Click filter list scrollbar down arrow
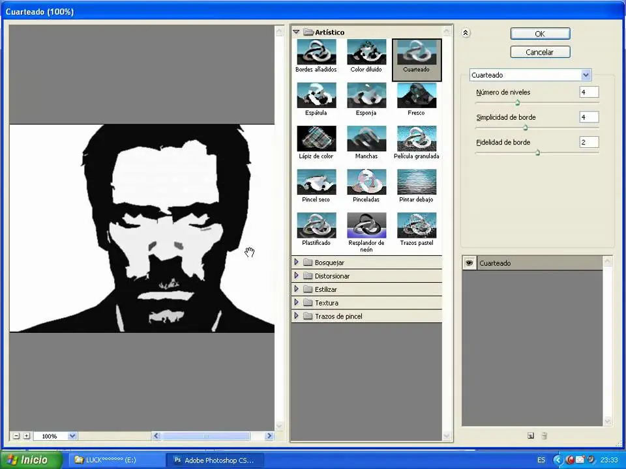626x469 pixels. 446,436
